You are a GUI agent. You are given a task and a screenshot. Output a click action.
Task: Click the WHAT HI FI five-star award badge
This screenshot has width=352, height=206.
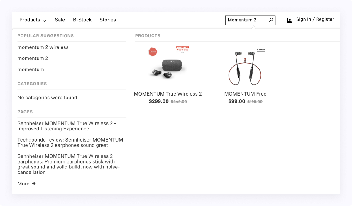[182, 50]
